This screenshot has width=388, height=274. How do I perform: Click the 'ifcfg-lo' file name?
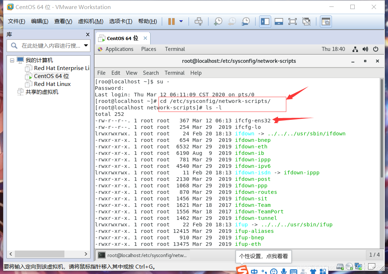tap(248, 127)
